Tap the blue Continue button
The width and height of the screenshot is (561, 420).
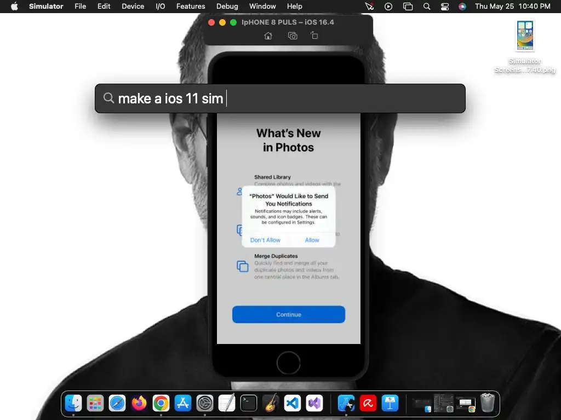pyautogui.click(x=288, y=314)
